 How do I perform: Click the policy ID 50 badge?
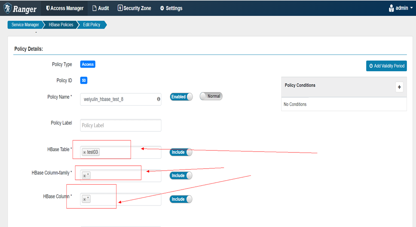(x=84, y=80)
